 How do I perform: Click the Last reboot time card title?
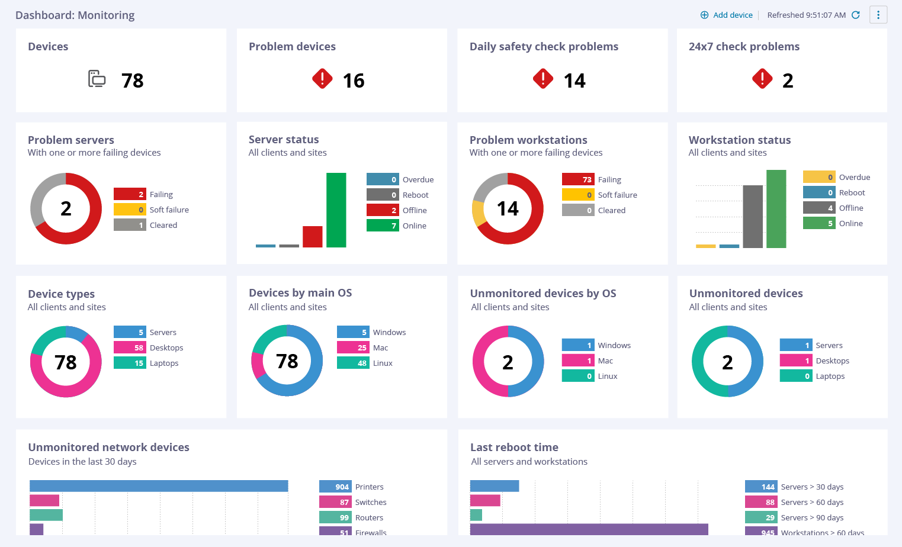pos(514,448)
